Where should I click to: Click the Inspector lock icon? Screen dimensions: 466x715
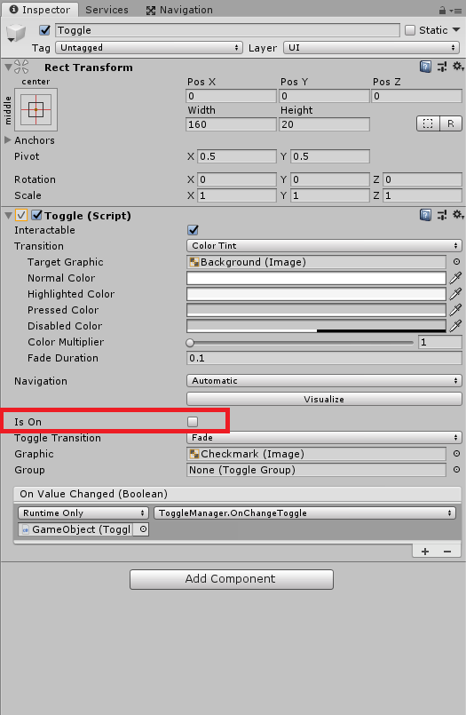click(x=442, y=10)
